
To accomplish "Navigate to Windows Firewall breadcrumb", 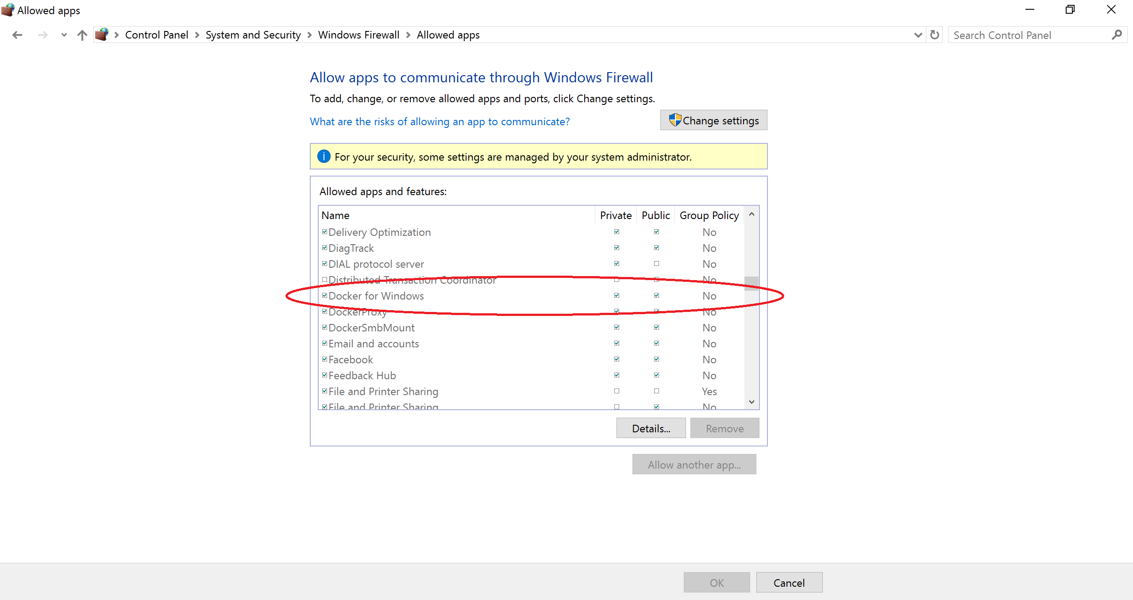I will [x=359, y=35].
